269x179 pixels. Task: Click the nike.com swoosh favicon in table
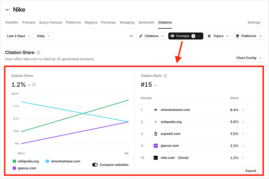coord(156,158)
